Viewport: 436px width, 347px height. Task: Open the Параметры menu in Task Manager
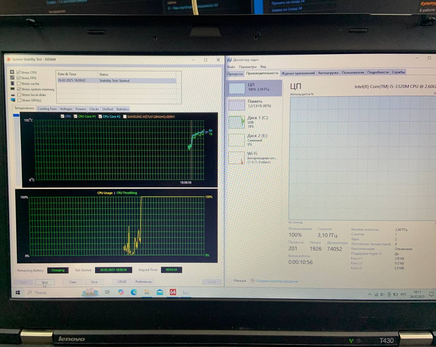(248, 67)
